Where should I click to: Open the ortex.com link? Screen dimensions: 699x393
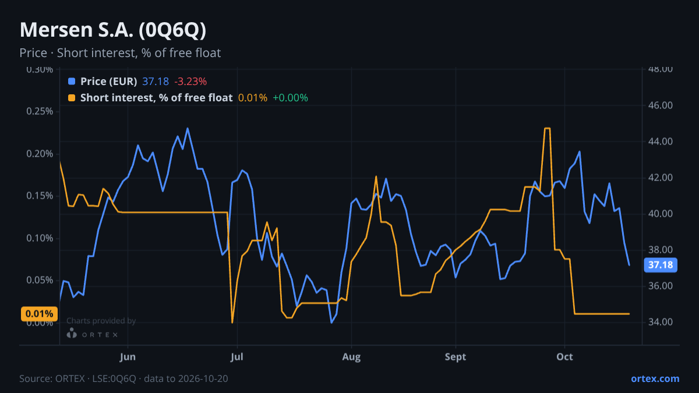655,378
